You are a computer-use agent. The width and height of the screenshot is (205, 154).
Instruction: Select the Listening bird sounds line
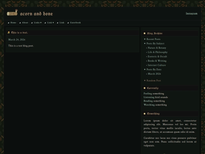pyautogui.click(x=156, y=97)
